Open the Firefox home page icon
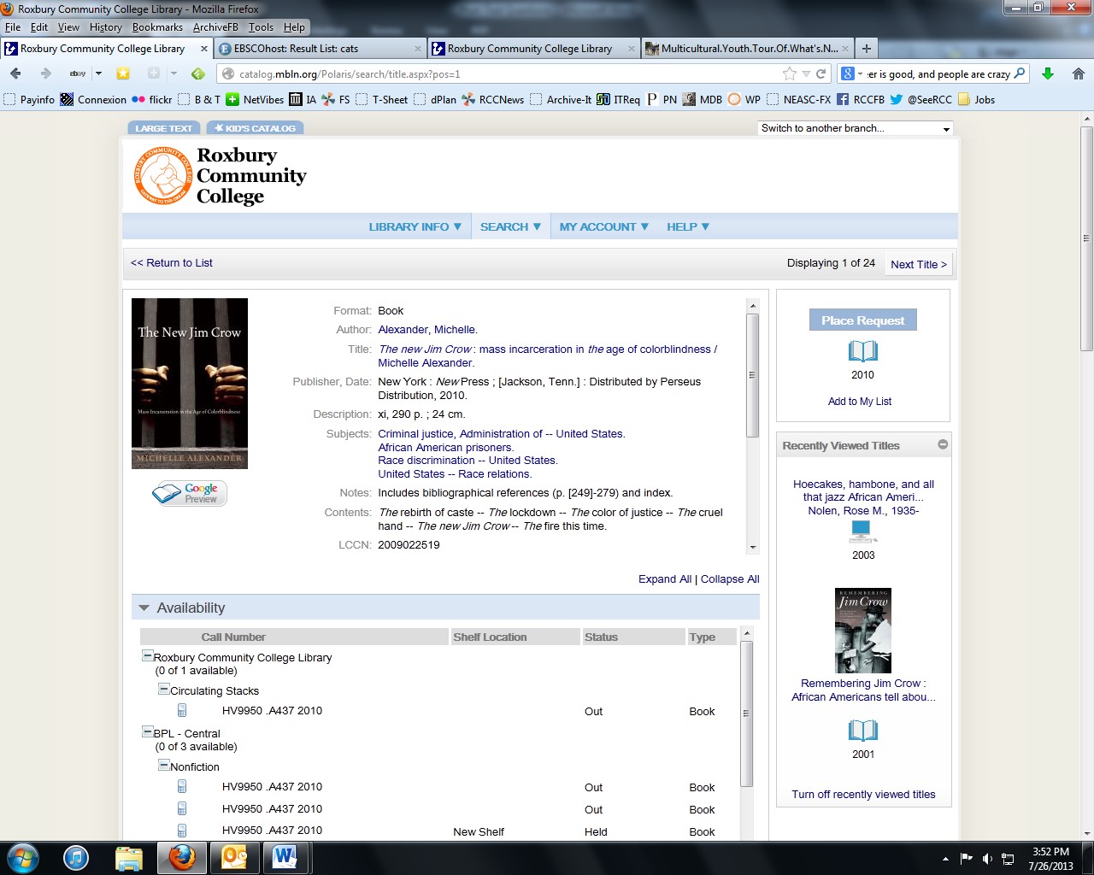Image resolution: width=1094 pixels, height=875 pixels. [1078, 73]
